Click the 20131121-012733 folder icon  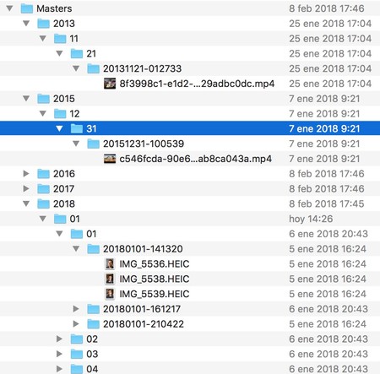(94, 68)
